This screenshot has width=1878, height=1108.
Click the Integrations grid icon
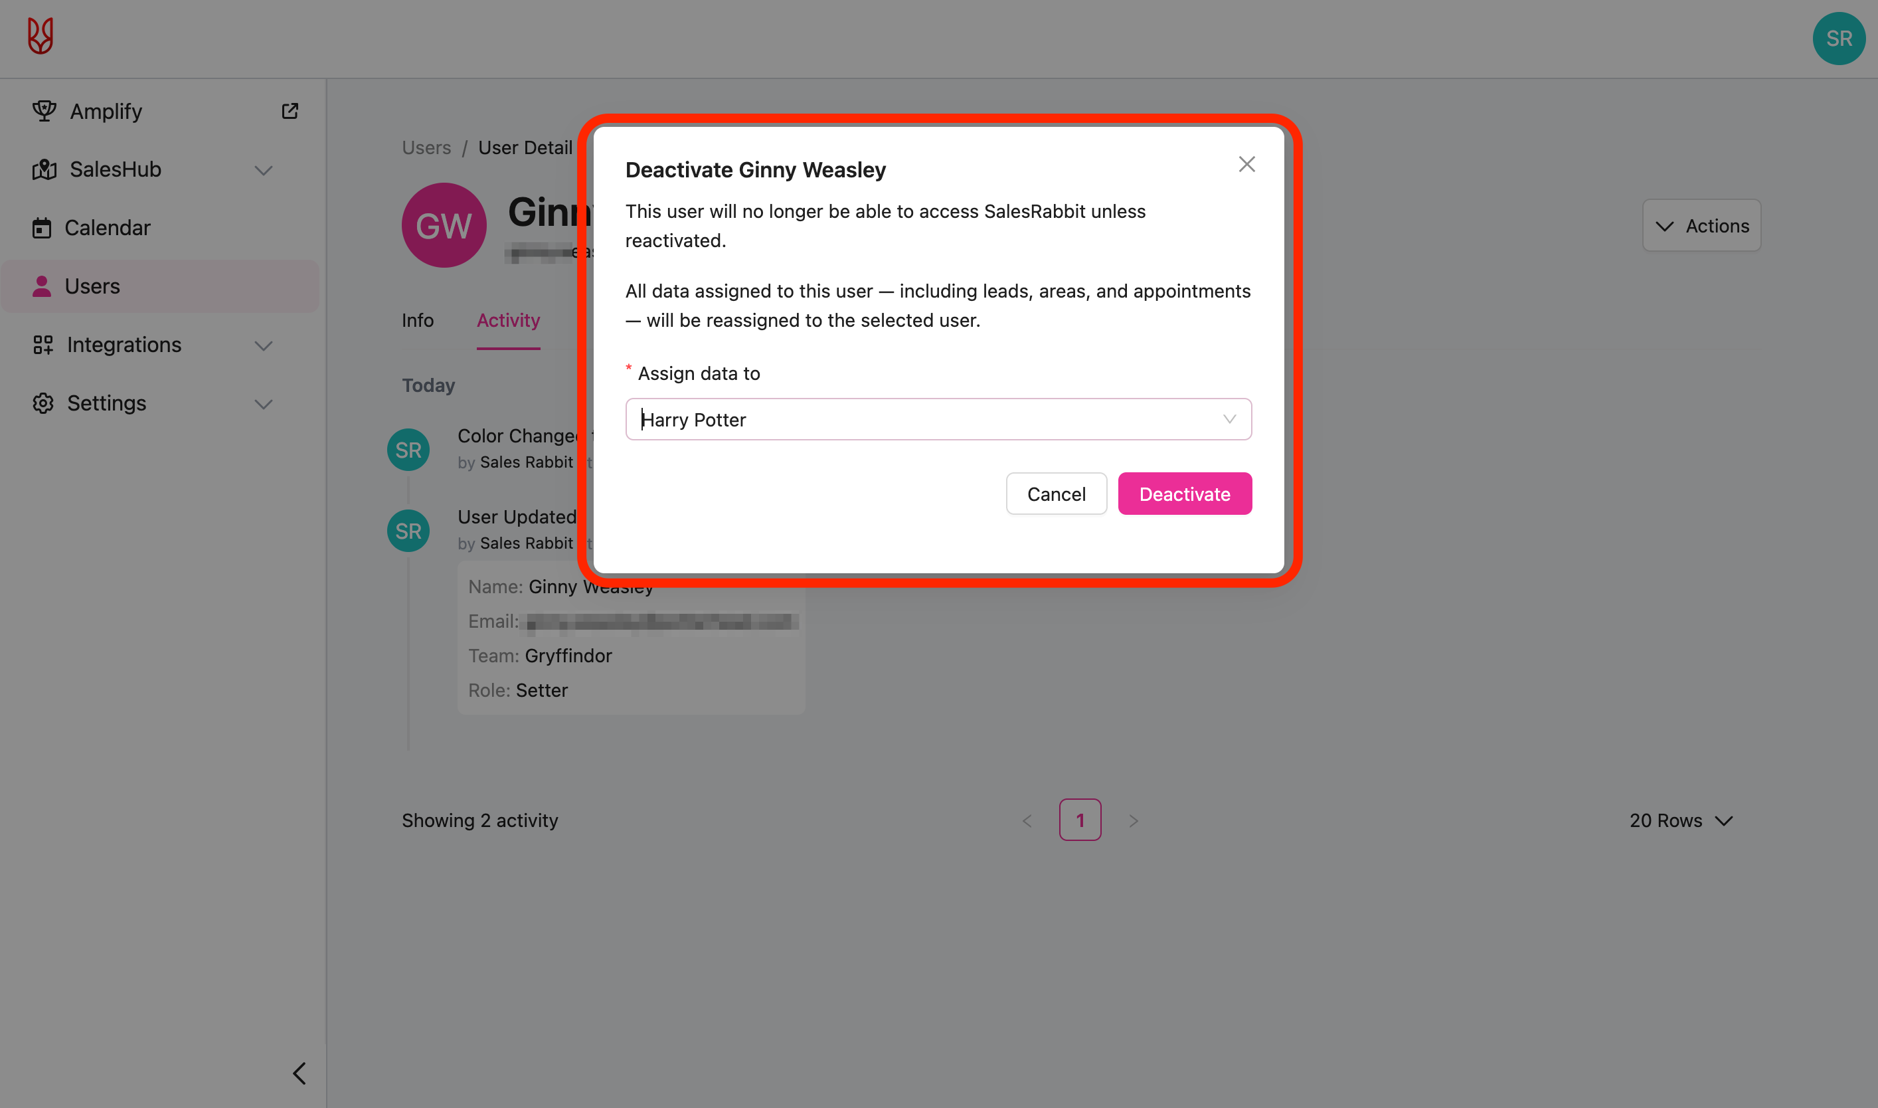(x=43, y=345)
